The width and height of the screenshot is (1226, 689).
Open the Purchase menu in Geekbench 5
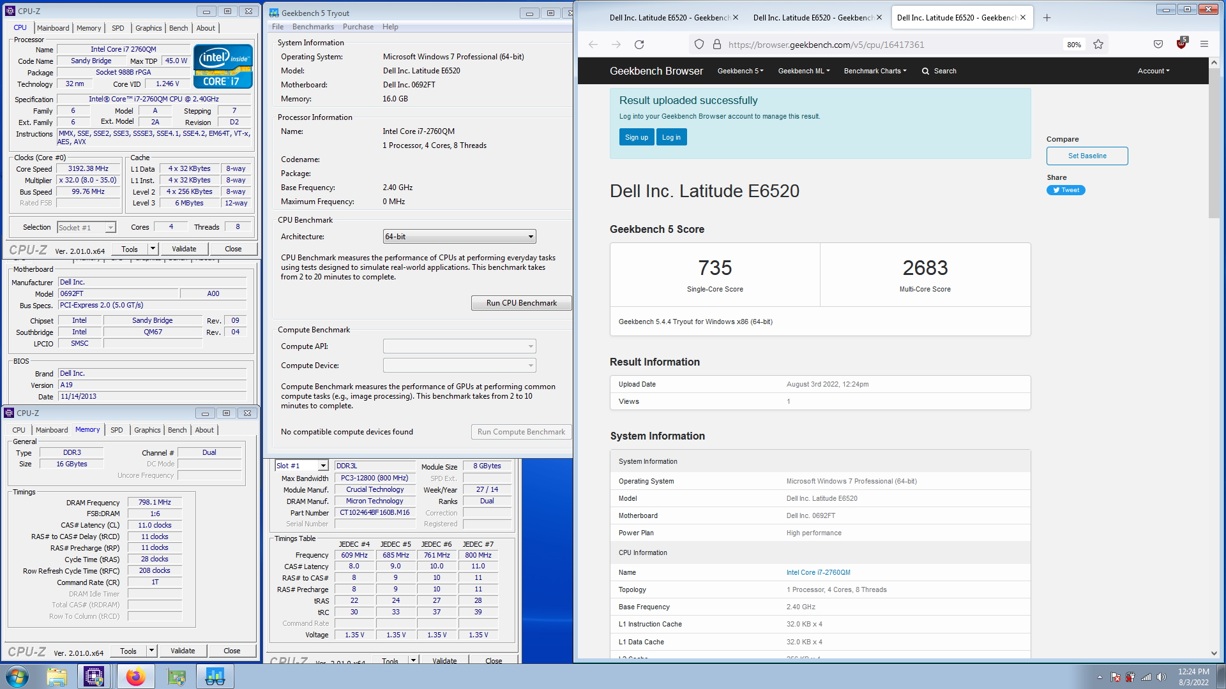pyautogui.click(x=358, y=27)
